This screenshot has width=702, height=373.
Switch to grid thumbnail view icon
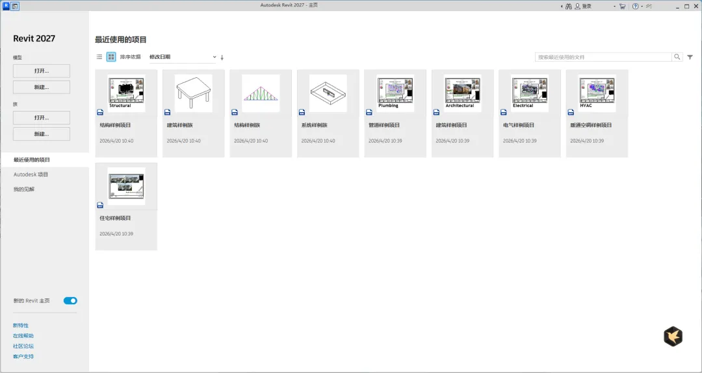point(111,56)
